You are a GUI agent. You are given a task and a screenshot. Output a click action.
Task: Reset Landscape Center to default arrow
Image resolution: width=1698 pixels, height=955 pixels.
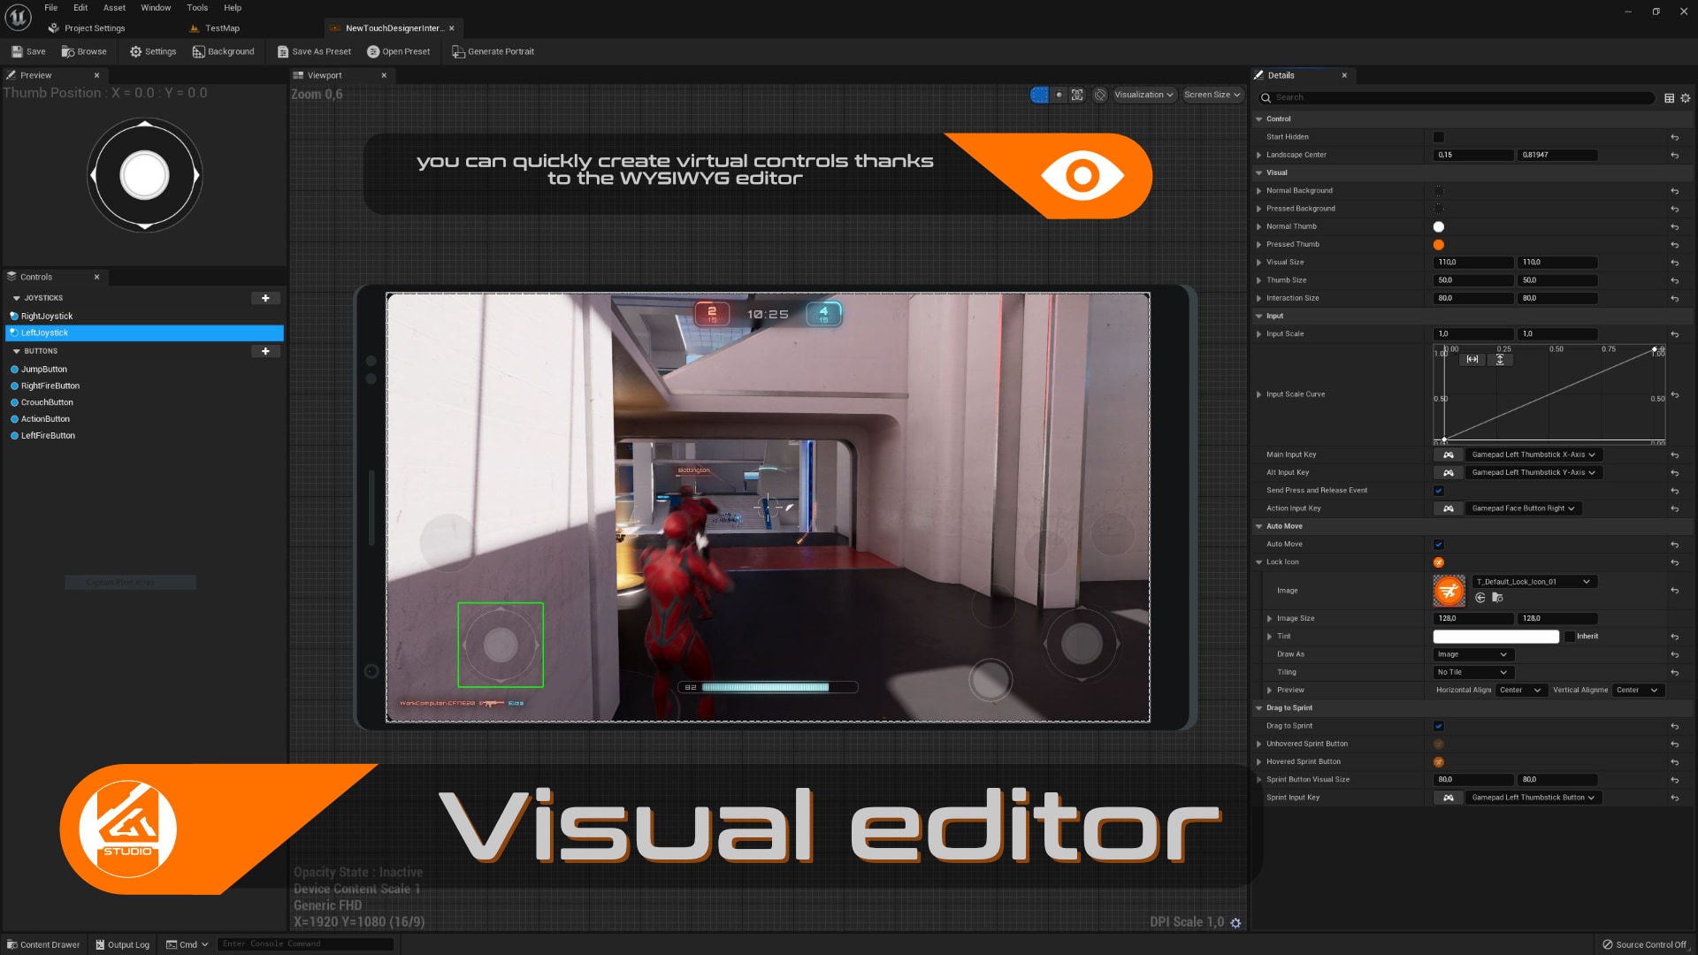(1674, 155)
